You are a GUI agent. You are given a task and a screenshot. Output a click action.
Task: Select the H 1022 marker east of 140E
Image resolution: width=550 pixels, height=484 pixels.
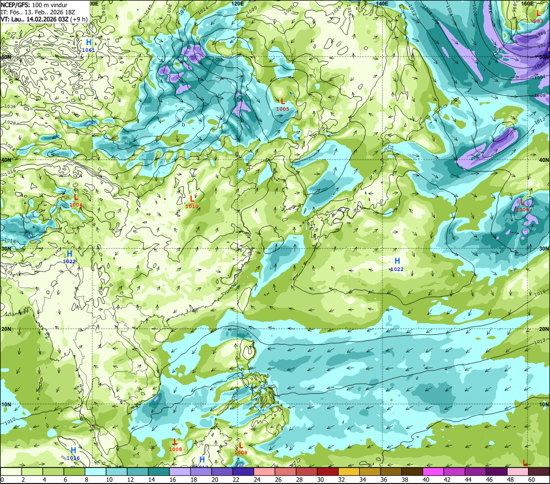click(397, 264)
